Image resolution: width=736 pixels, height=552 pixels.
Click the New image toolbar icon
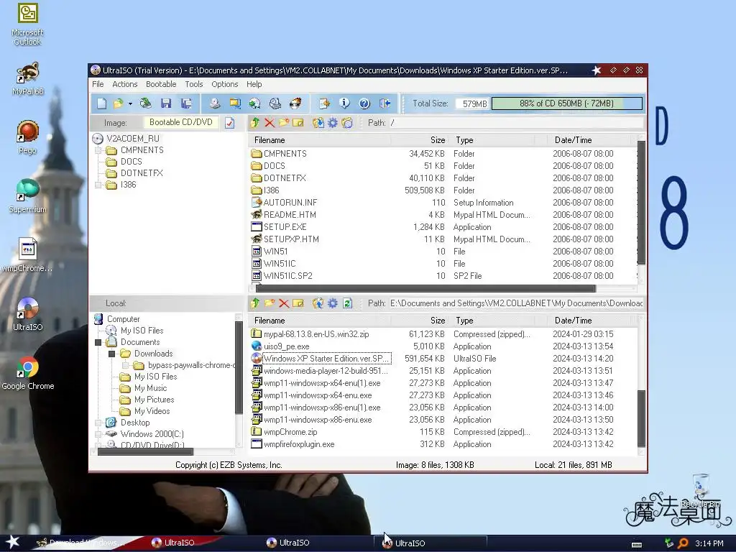(x=102, y=103)
